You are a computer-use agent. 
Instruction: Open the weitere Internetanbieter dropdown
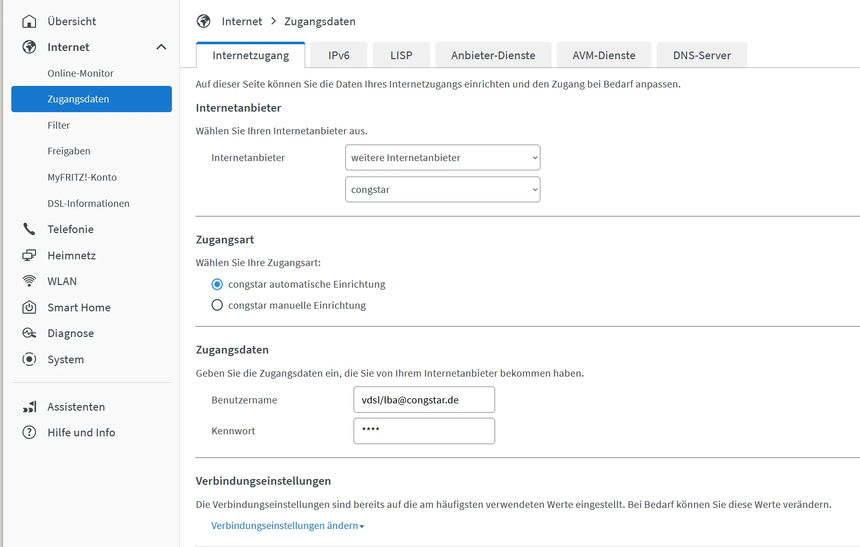(442, 158)
